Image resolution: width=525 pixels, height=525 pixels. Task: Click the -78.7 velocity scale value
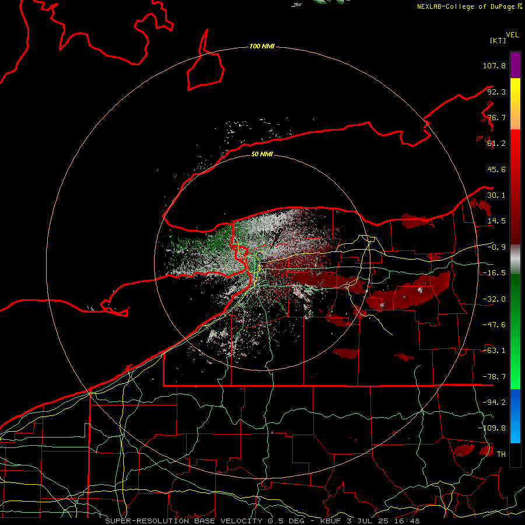(x=494, y=377)
